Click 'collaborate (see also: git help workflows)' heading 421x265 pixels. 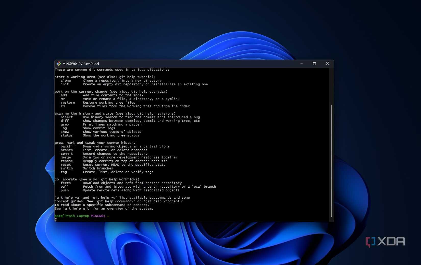(97, 179)
